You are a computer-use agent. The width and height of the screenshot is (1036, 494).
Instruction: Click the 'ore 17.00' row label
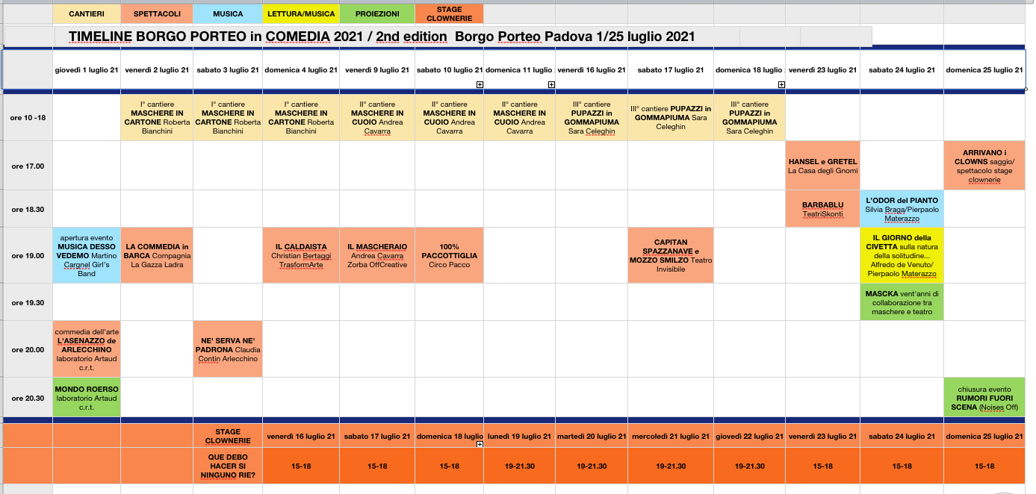click(28, 166)
